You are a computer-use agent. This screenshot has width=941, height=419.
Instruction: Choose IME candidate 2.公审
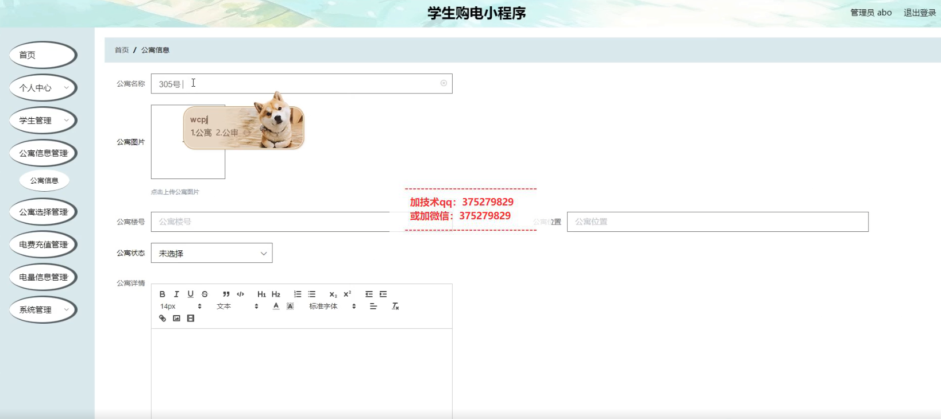(x=227, y=133)
